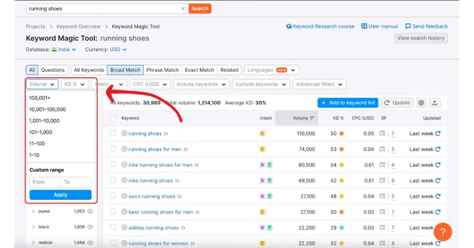474x248 pixels.
Task: Open the User manual link
Action: click(x=380, y=26)
